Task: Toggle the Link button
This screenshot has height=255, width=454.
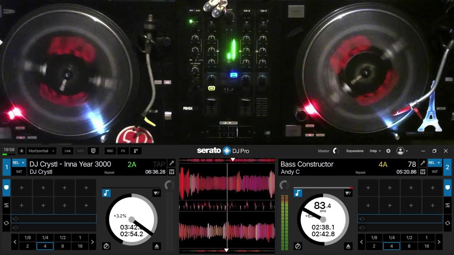Action: 68,151
